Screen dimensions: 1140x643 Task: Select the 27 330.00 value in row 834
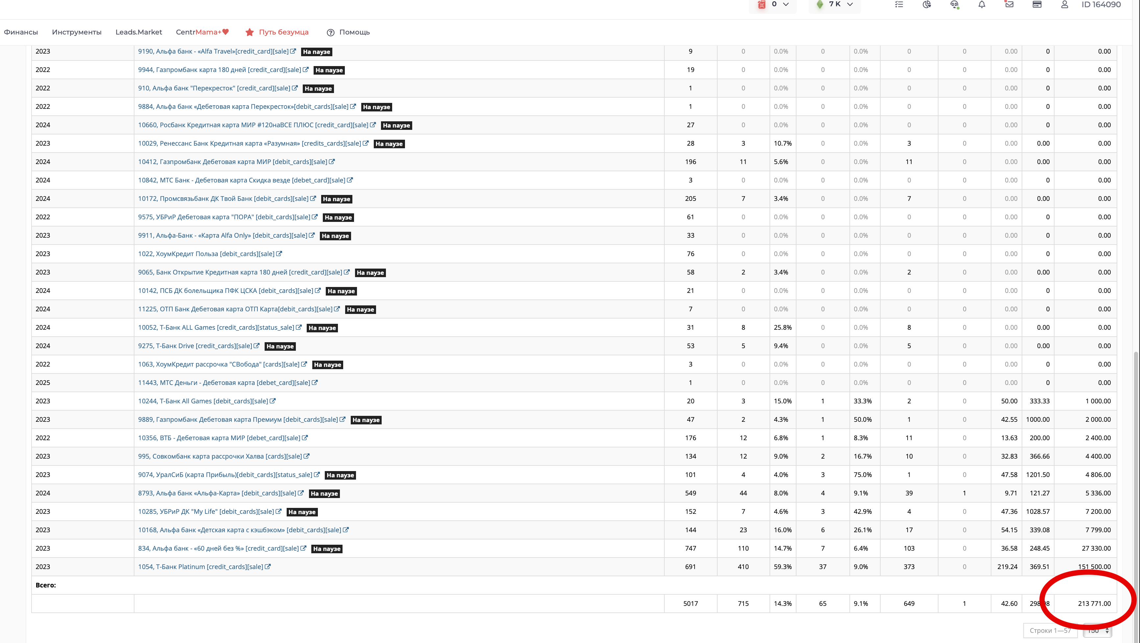click(1096, 548)
